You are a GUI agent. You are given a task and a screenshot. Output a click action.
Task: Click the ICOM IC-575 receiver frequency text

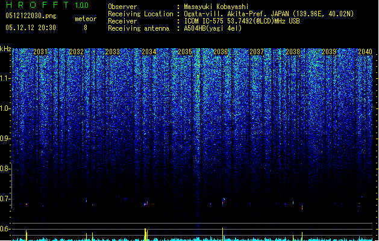(x=242, y=21)
